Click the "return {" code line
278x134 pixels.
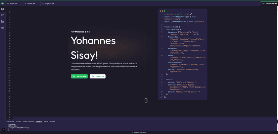click(170, 79)
